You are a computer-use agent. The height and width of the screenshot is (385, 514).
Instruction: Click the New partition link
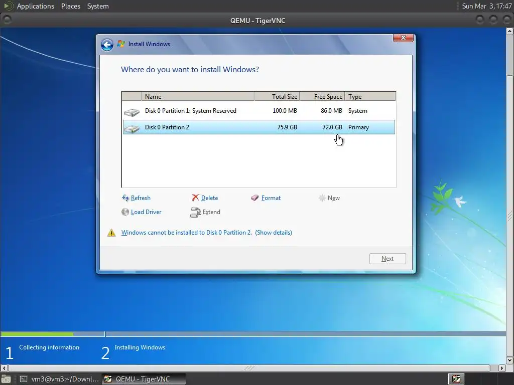[x=334, y=198]
